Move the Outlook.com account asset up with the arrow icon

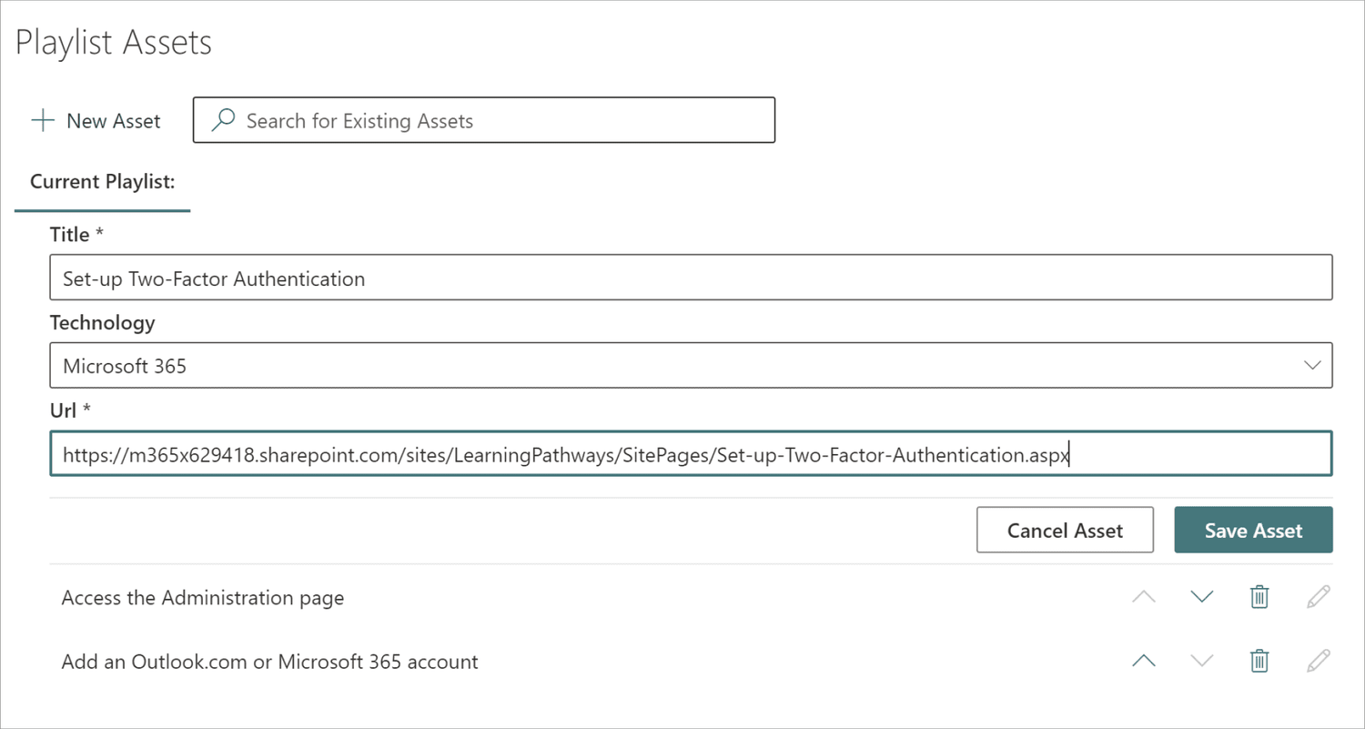[1143, 661]
